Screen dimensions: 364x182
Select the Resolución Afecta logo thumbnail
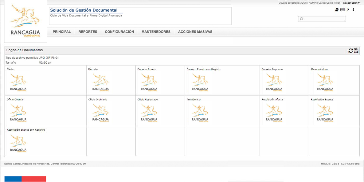pos(274,113)
